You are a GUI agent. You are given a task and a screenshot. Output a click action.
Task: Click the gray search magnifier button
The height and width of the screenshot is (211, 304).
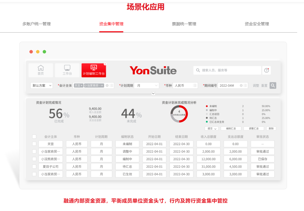coord(273,86)
